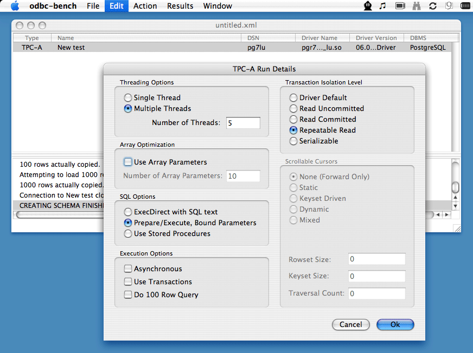The height and width of the screenshot is (353, 473).
Task: Cancel the TPC-A Run Details dialog
Action: pos(350,324)
